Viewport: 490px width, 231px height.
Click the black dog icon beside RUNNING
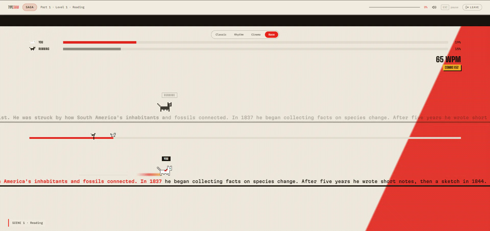pyautogui.click(x=32, y=48)
